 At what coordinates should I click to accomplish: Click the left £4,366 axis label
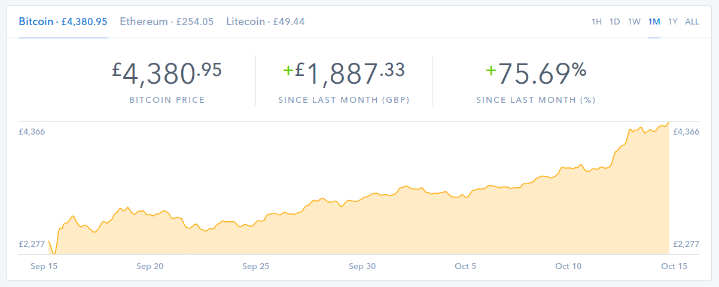(32, 132)
